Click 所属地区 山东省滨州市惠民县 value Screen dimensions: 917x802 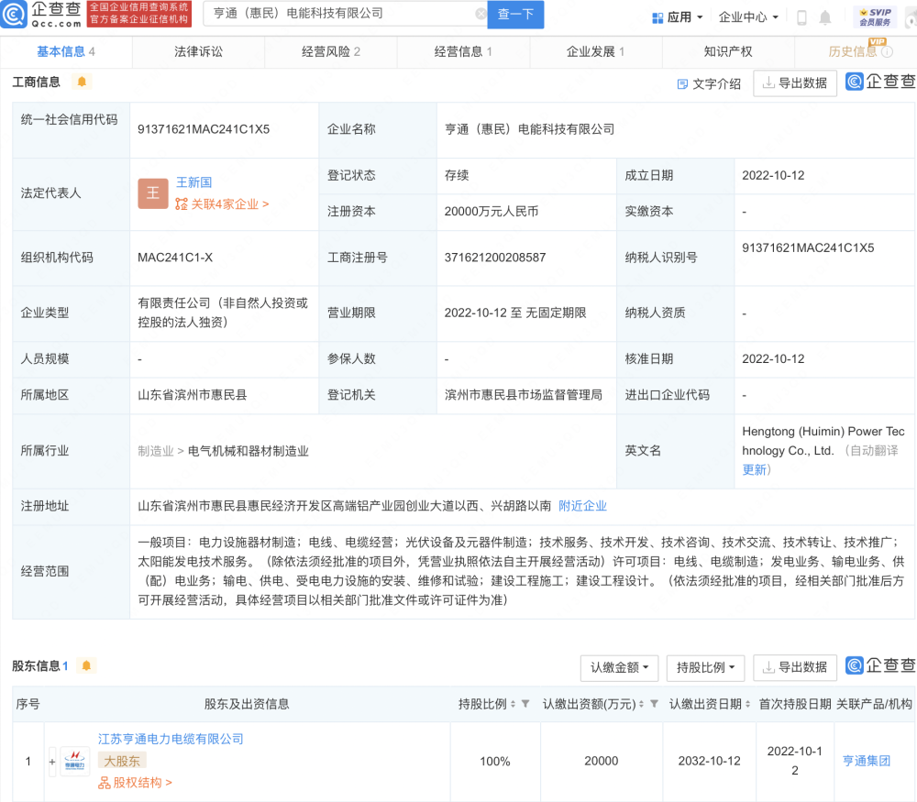pos(193,395)
